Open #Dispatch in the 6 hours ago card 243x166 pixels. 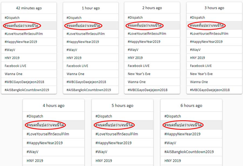[173, 116]
